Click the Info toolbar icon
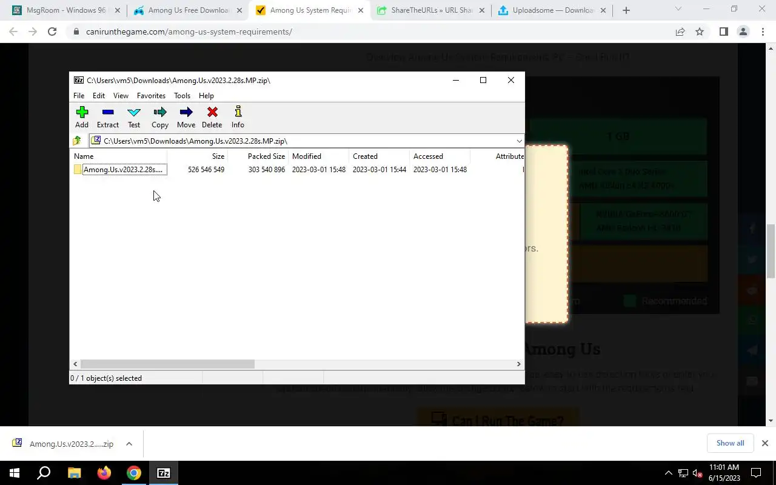The width and height of the screenshot is (776, 485). 238,117
